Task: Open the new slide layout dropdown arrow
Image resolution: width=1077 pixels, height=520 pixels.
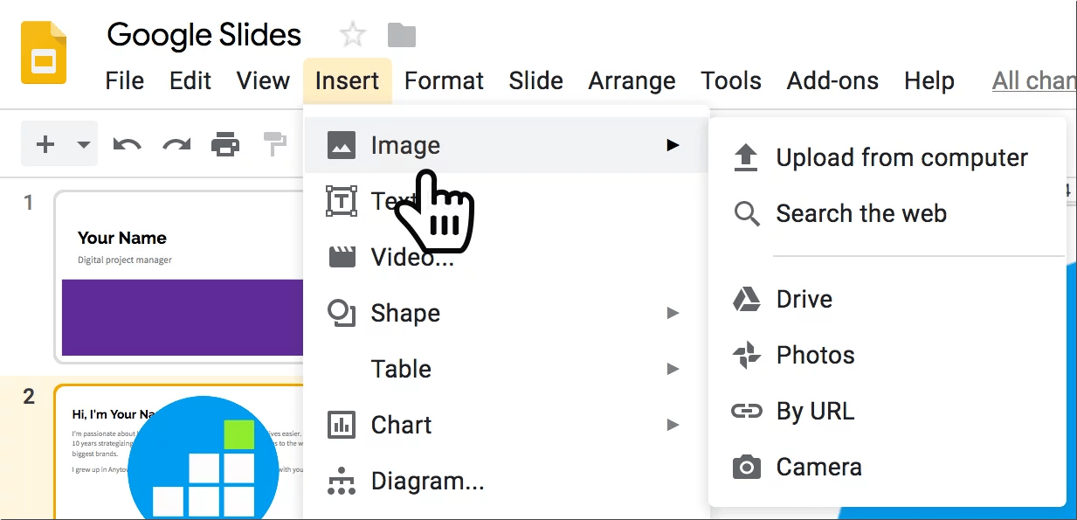Action: [84, 144]
